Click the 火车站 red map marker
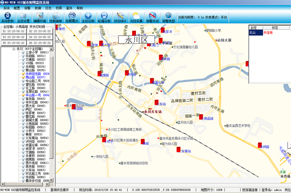 coord(157,102)
